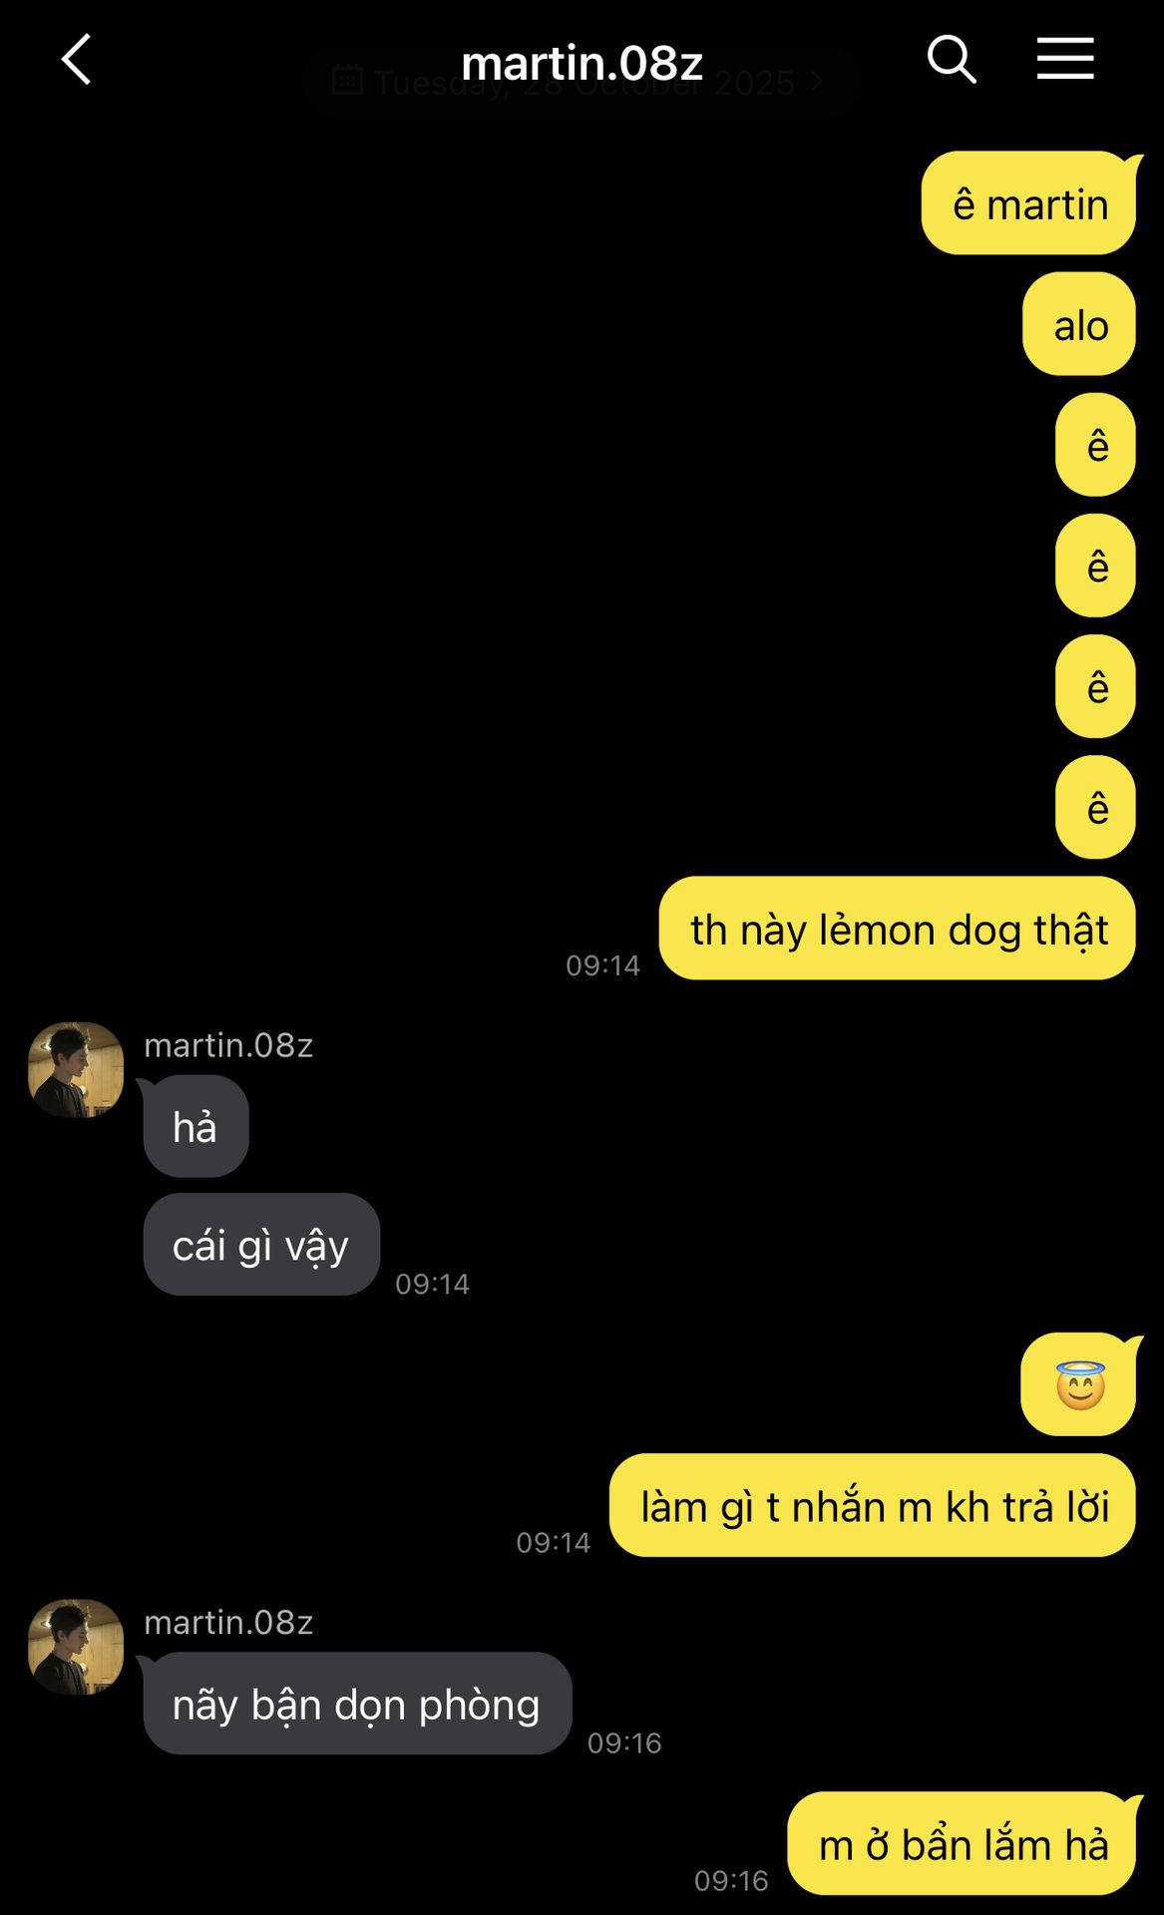This screenshot has width=1164, height=1915.
Task: Tap martin.08z avatar beside "nãy bận dọn phòng"
Action: (76, 1647)
